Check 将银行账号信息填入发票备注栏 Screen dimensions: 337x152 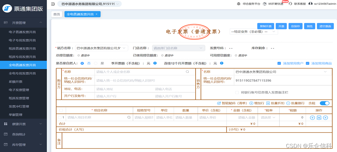237,92
